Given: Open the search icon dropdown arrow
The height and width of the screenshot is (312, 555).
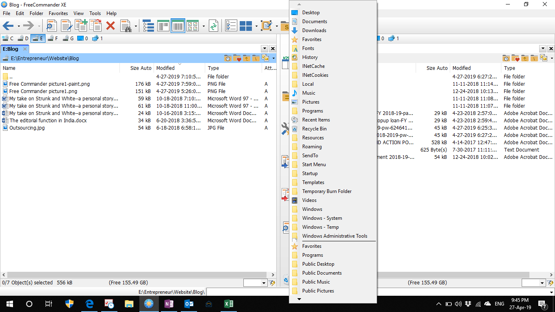Looking at the screenshot, I should (136, 27).
